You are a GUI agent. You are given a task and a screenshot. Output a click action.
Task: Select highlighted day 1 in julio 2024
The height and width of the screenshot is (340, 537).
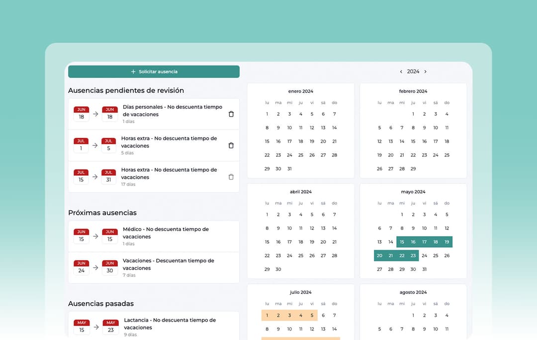[x=267, y=315]
